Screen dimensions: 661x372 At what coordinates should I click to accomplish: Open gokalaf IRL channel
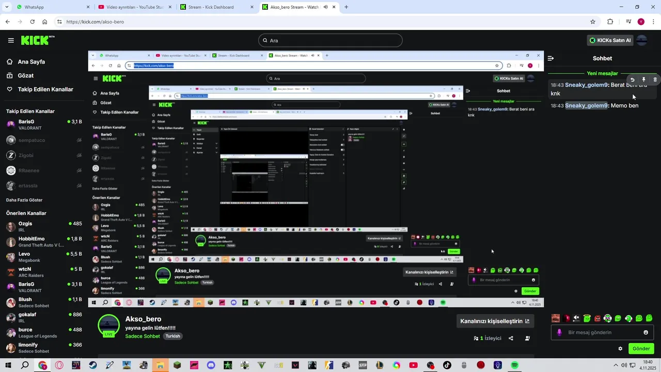pos(44,318)
